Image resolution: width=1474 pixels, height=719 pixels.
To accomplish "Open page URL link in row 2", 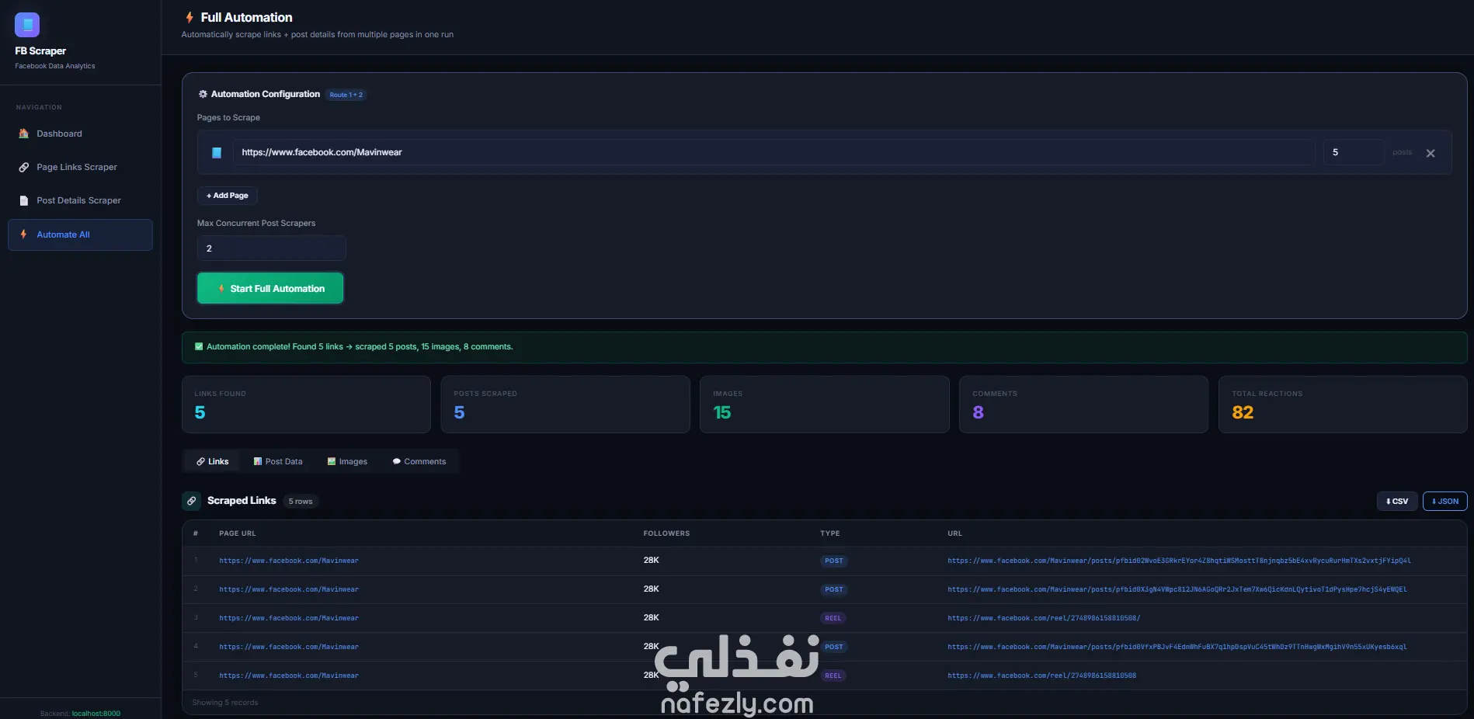I will point(289,589).
